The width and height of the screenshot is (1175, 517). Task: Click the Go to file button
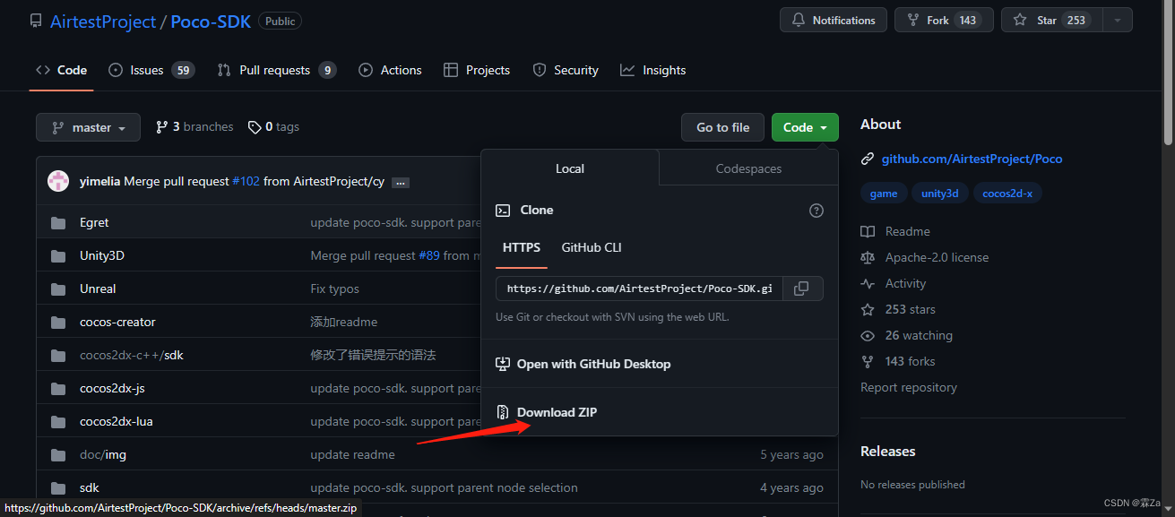(722, 127)
